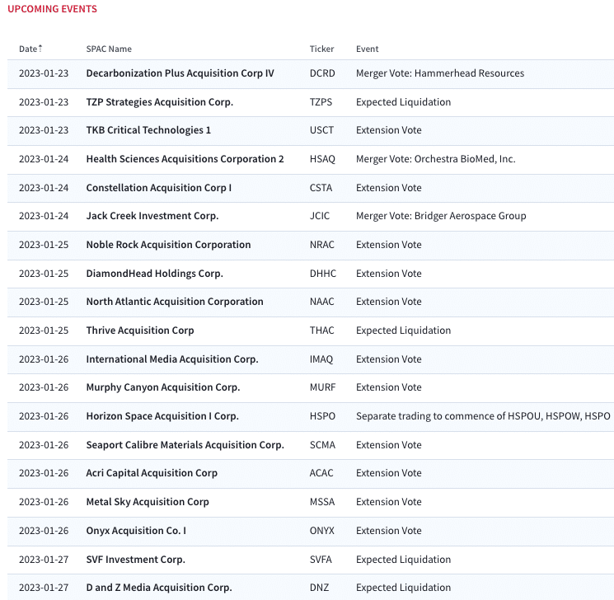614x600 pixels.
Task: Open D and Z Media Acquisition Corp.
Action: (159, 588)
